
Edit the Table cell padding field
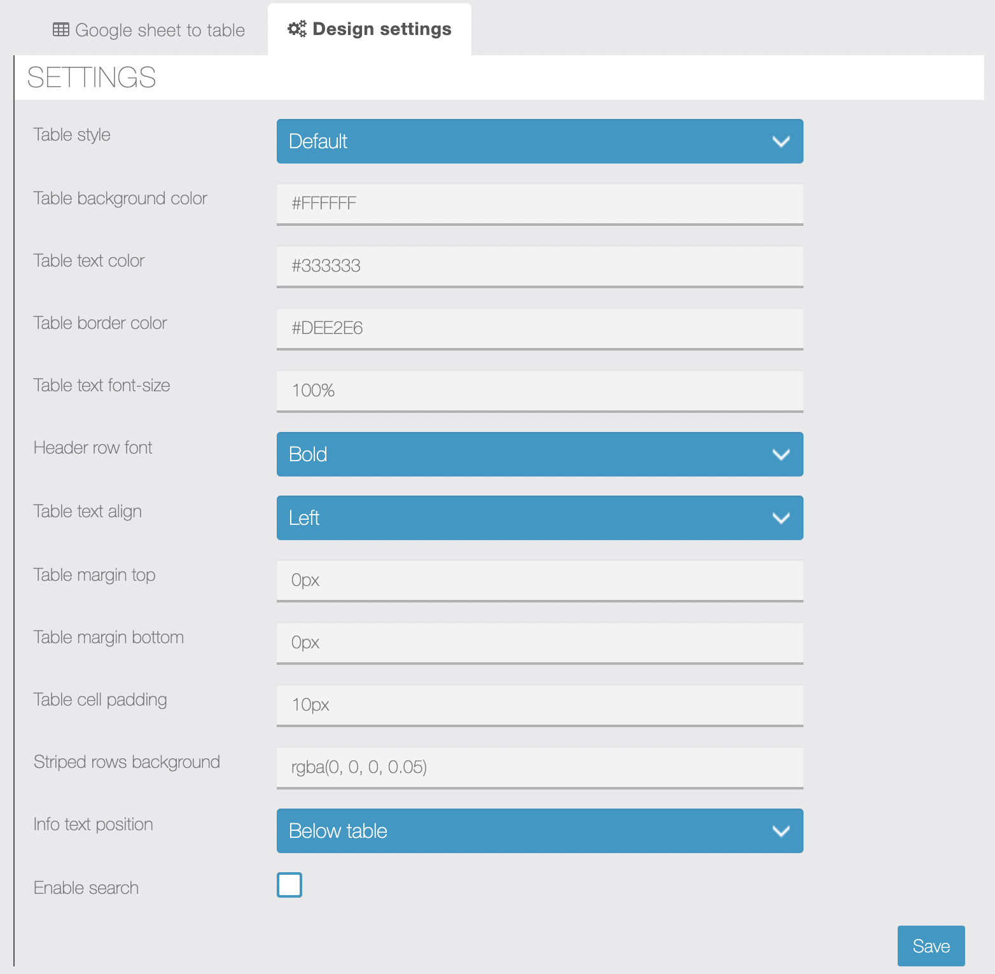click(x=539, y=705)
